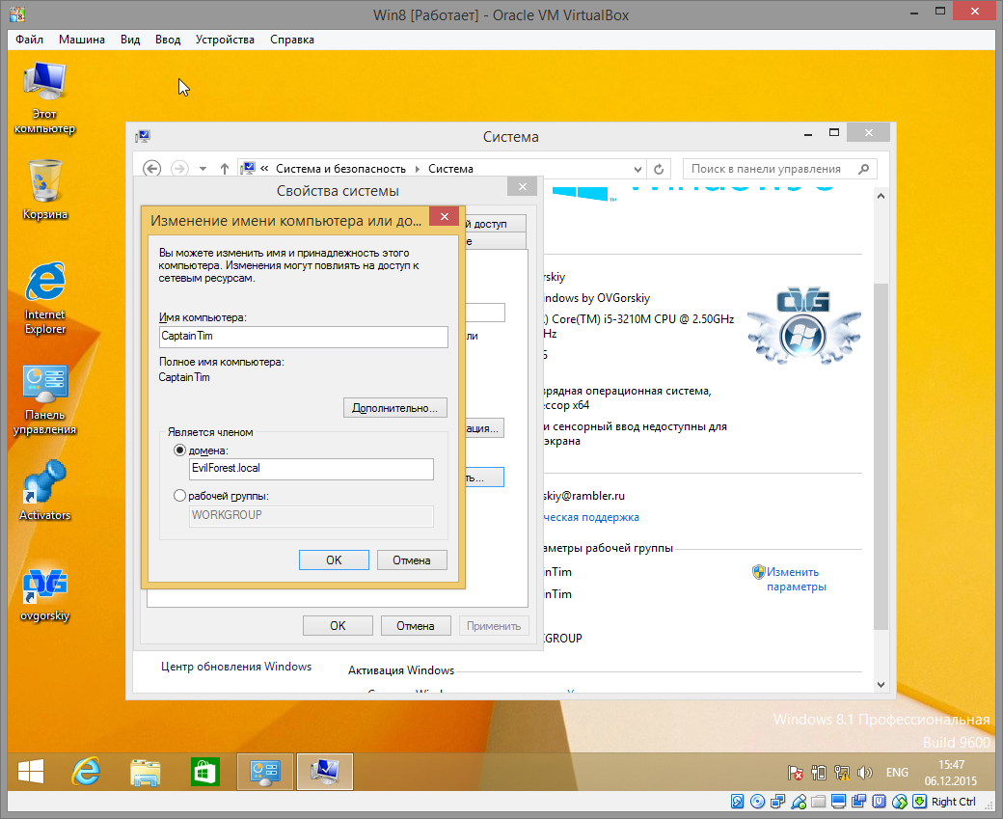
Task: Click VirtualBox hard disk activity indicator
Action: (738, 802)
